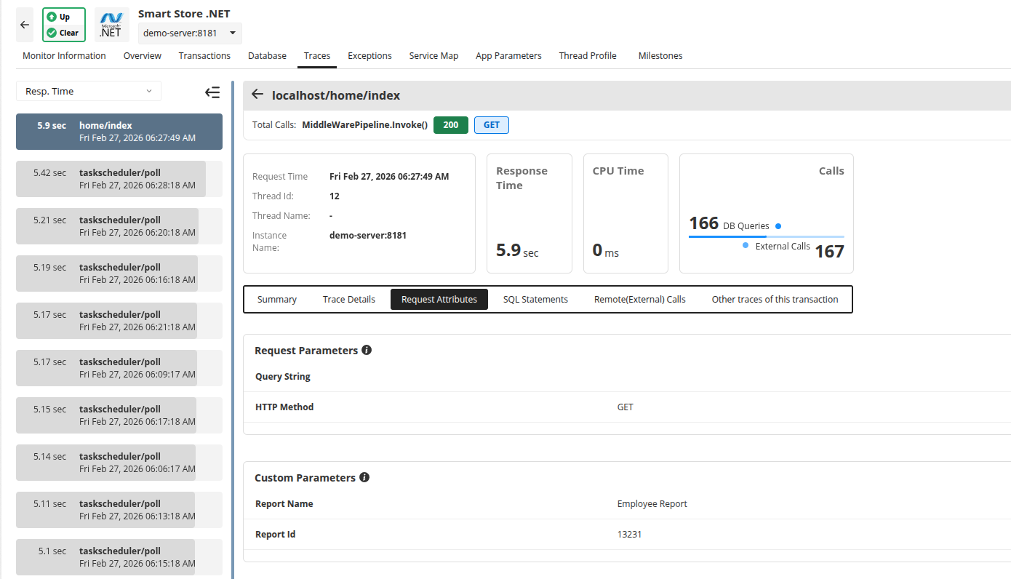Open the Resp. Time sort dropdown
The width and height of the screenshot is (1011, 579).
point(89,91)
